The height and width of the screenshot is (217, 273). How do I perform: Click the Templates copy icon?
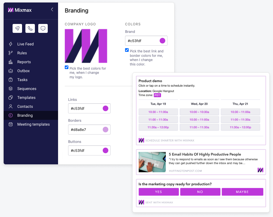click(x=11, y=97)
